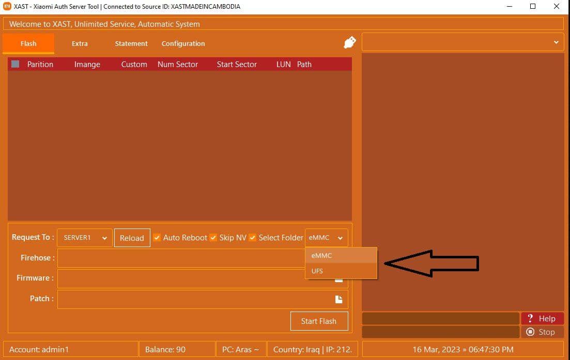Click the Balance: 90 status entry
The image size is (570, 360).
(x=177, y=350)
